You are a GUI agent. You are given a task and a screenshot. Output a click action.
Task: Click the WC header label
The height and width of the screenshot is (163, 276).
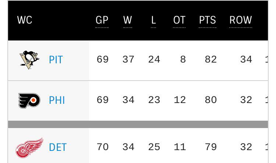[x=25, y=20]
